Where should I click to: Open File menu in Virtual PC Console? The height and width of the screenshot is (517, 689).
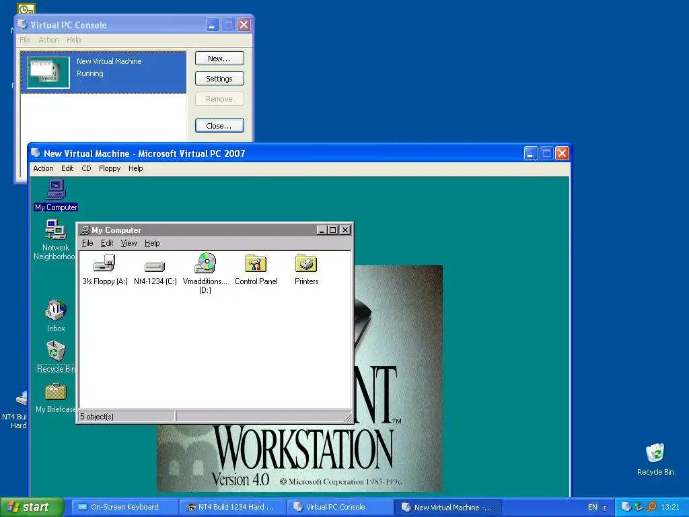pyautogui.click(x=25, y=40)
